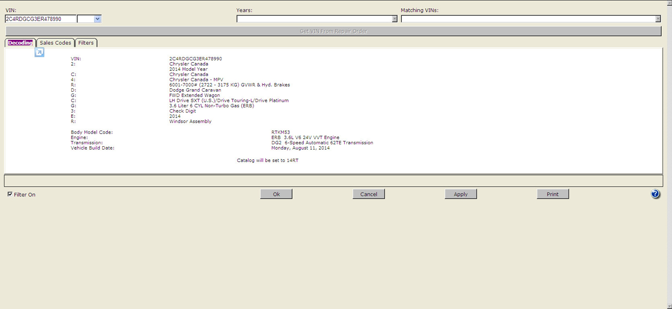Viewport: 672px width, 309px height.
Task: Print the VIN decoding details
Action: (x=553, y=194)
